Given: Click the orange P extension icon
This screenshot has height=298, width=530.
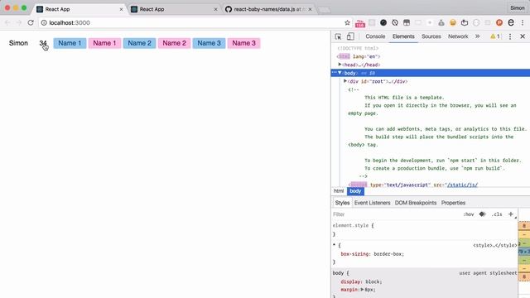Looking at the screenshot, I should [x=499, y=22].
